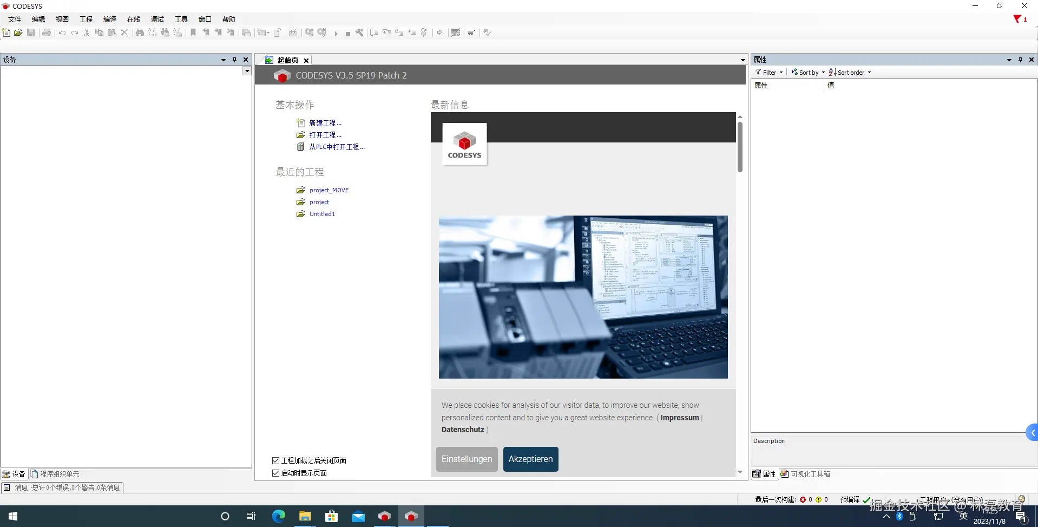Click the Redo toolbar icon
The height and width of the screenshot is (527, 1038).
pyautogui.click(x=75, y=32)
